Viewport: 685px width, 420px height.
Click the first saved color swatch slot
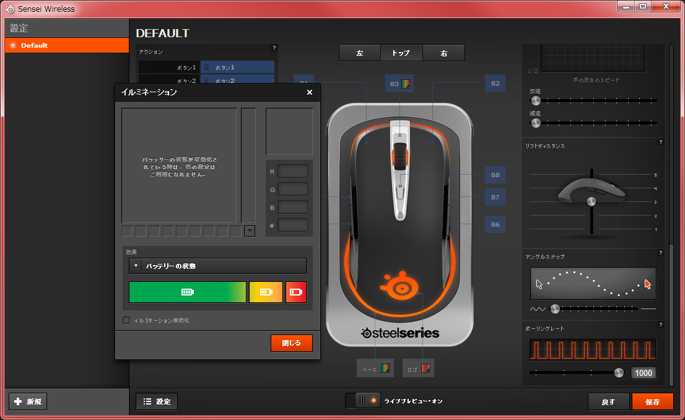[x=127, y=231]
